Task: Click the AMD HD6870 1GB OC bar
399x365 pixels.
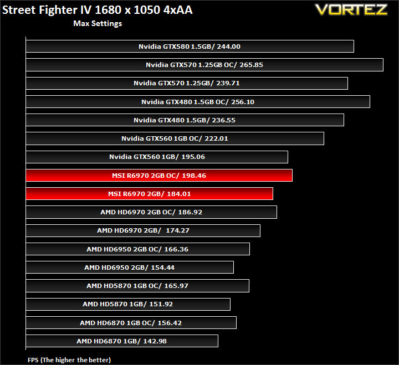Action: [131, 323]
